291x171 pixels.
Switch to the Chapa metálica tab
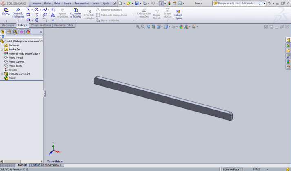(x=41, y=25)
